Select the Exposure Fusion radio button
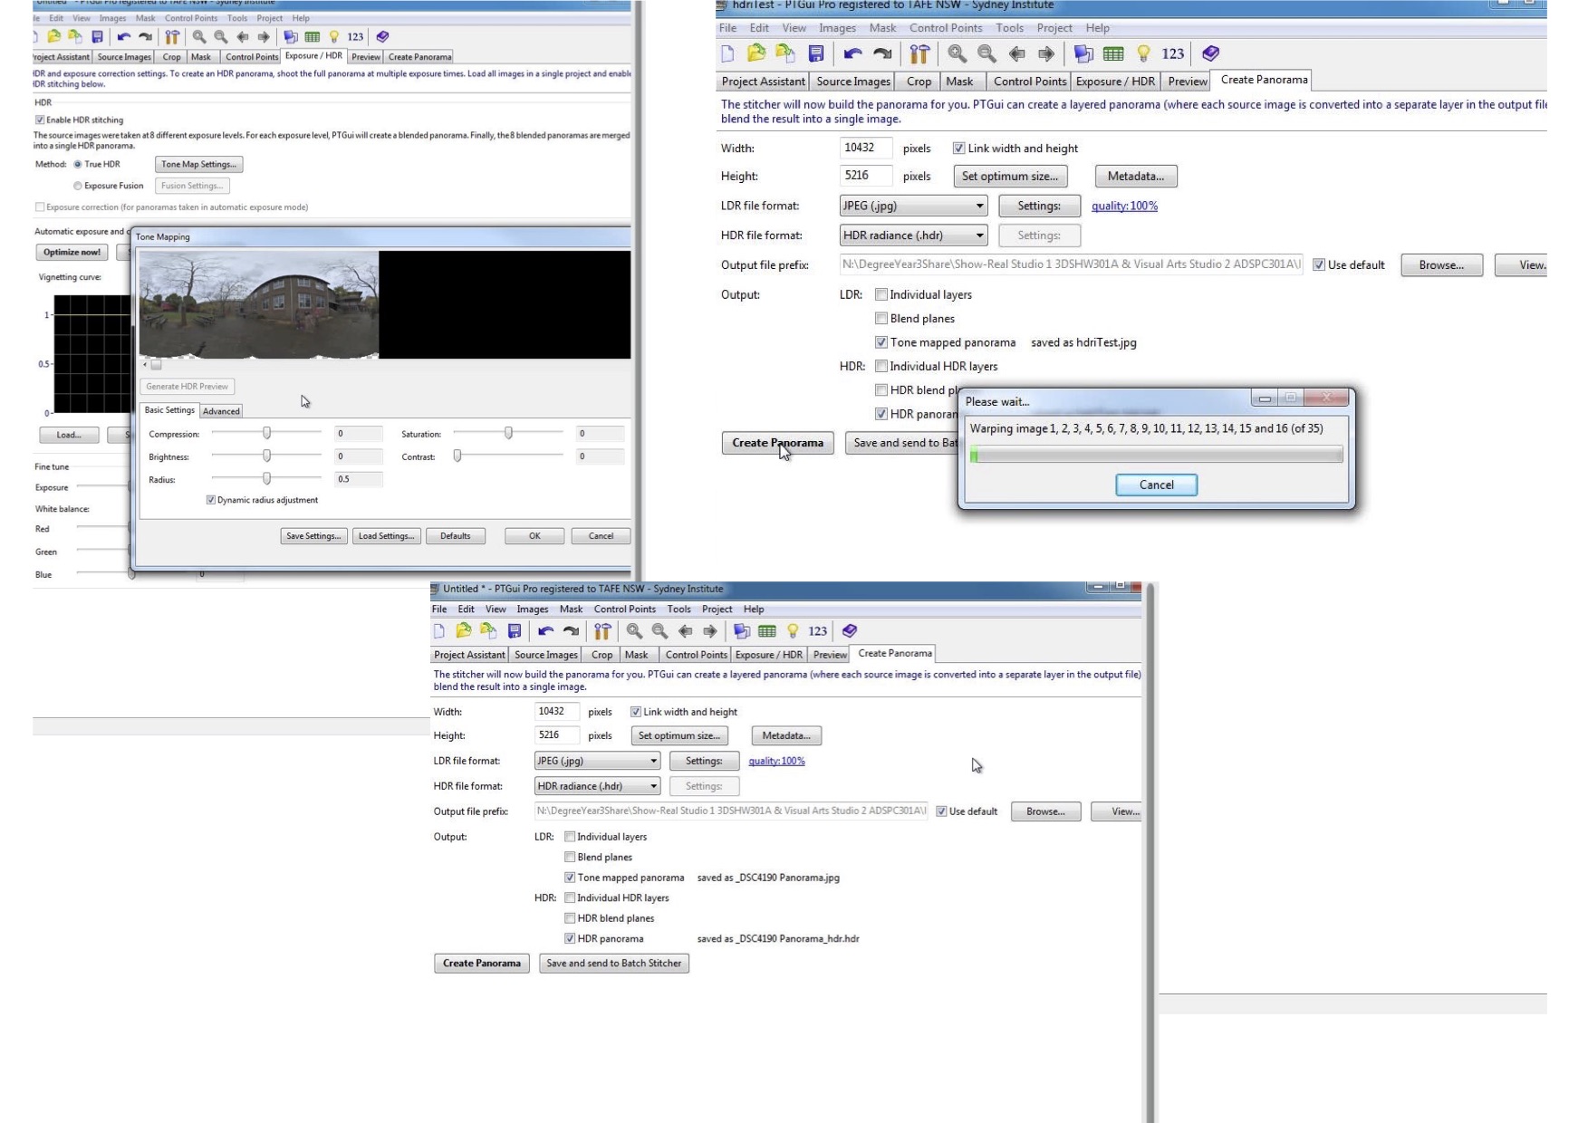Screen dimensions: 1588x1123 [78, 186]
